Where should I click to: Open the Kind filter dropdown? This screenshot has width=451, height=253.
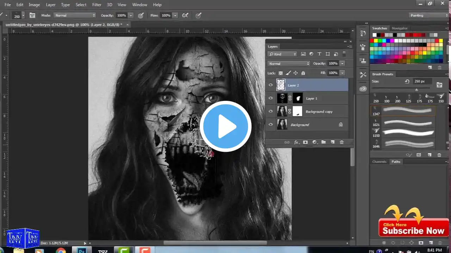282,54
